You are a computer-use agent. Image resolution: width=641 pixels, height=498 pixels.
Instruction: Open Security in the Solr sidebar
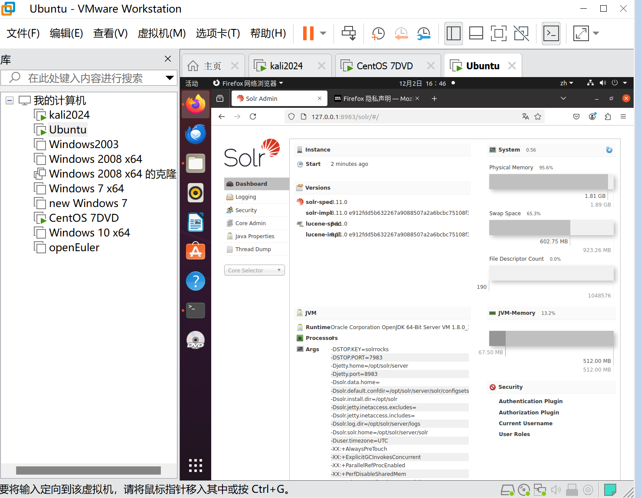[x=257, y=210]
